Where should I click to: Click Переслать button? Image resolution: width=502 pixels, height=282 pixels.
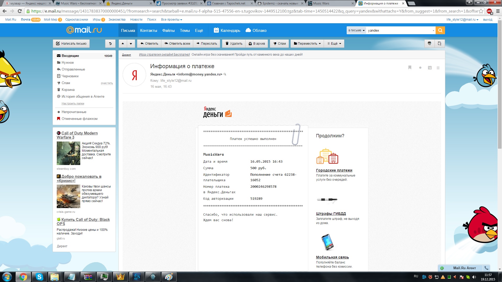[x=207, y=44]
